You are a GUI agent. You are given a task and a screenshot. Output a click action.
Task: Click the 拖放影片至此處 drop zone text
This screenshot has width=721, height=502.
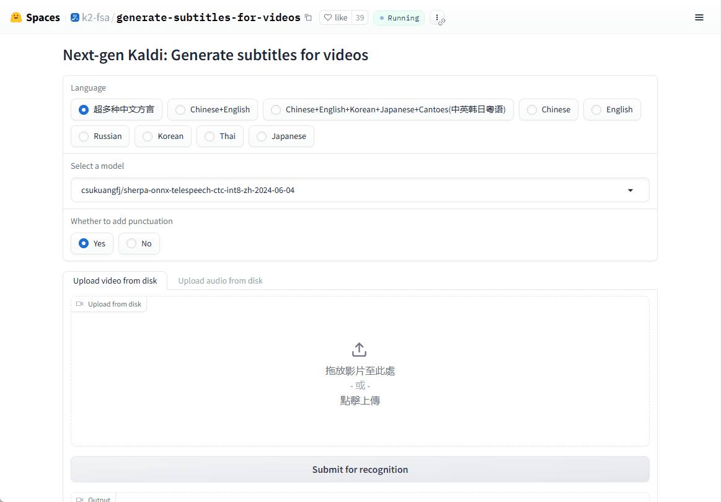(x=360, y=370)
